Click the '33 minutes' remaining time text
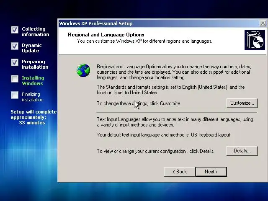The height and width of the screenshot is (201, 268). click(32, 123)
